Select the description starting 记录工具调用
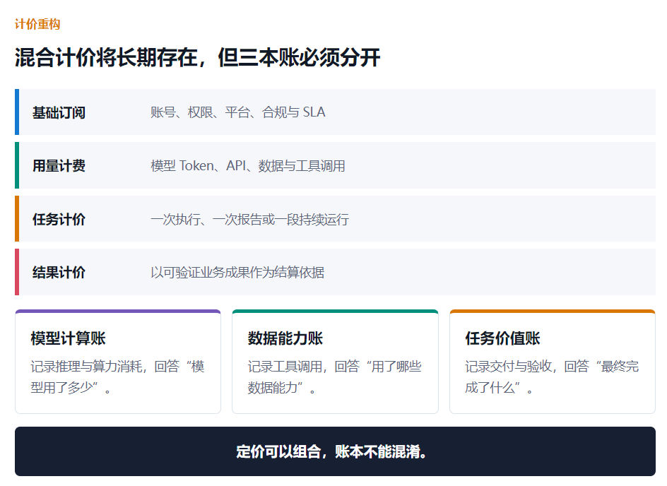This screenshot has height=486, width=667. [335, 377]
